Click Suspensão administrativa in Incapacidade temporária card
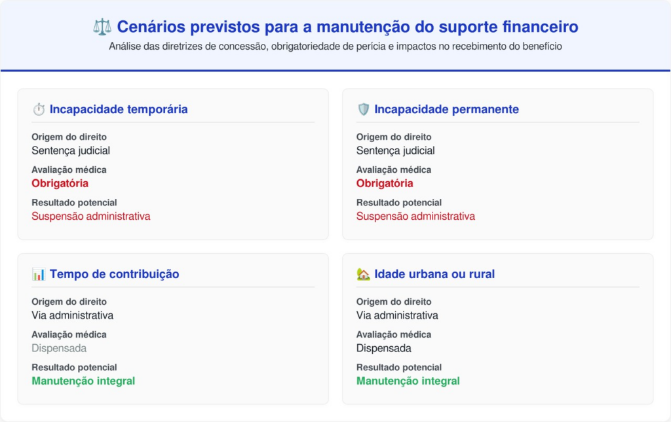671x422 pixels. (90, 216)
